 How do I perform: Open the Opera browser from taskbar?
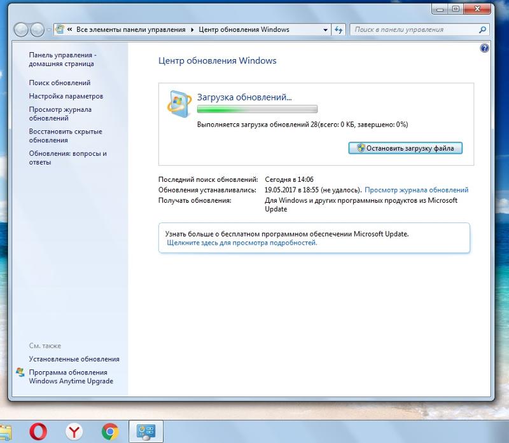pyautogui.click(x=38, y=432)
